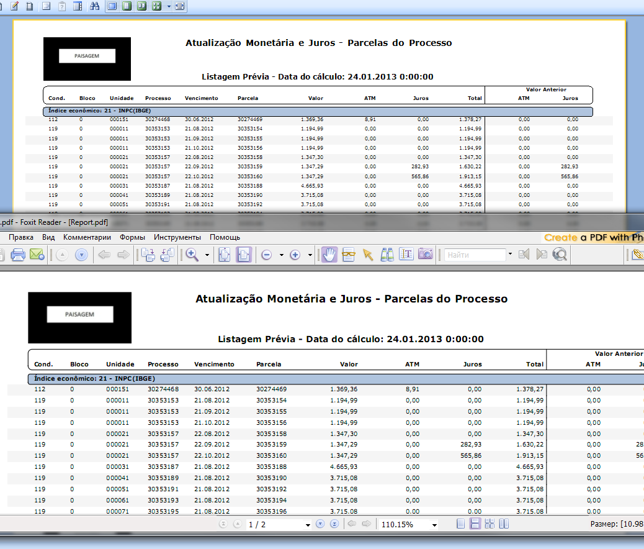Open the page layout dropdown in top toolbar
The height and width of the screenshot is (549, 644).
pyautogui.click(x=169, y=7)
